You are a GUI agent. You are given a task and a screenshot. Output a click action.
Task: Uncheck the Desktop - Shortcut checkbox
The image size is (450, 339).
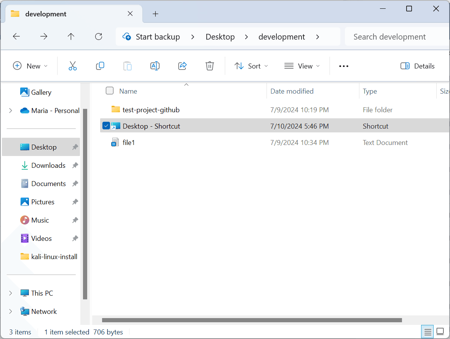106,126
